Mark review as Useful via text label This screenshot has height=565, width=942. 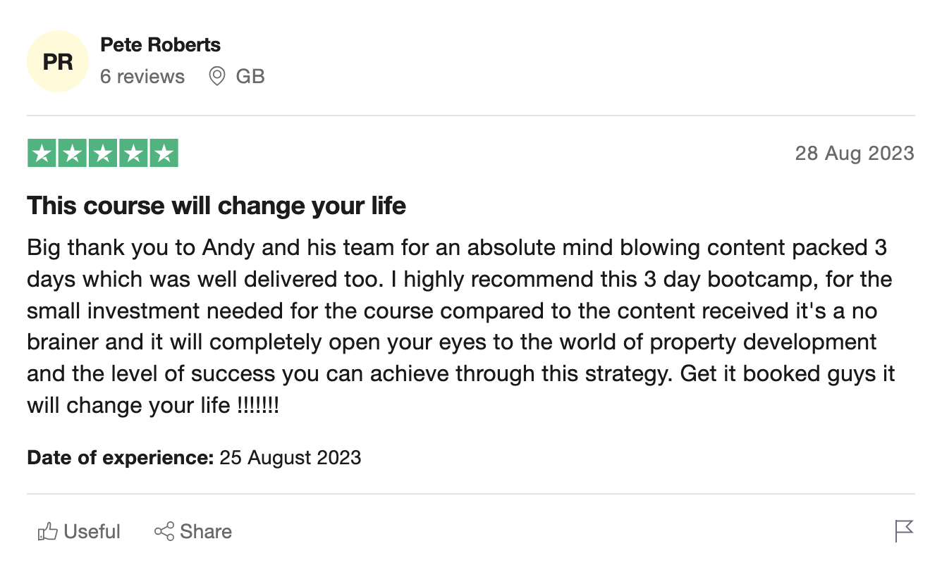[92, 532]
